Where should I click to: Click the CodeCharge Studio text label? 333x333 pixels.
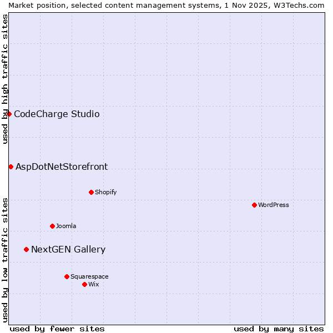pos(57,114)
